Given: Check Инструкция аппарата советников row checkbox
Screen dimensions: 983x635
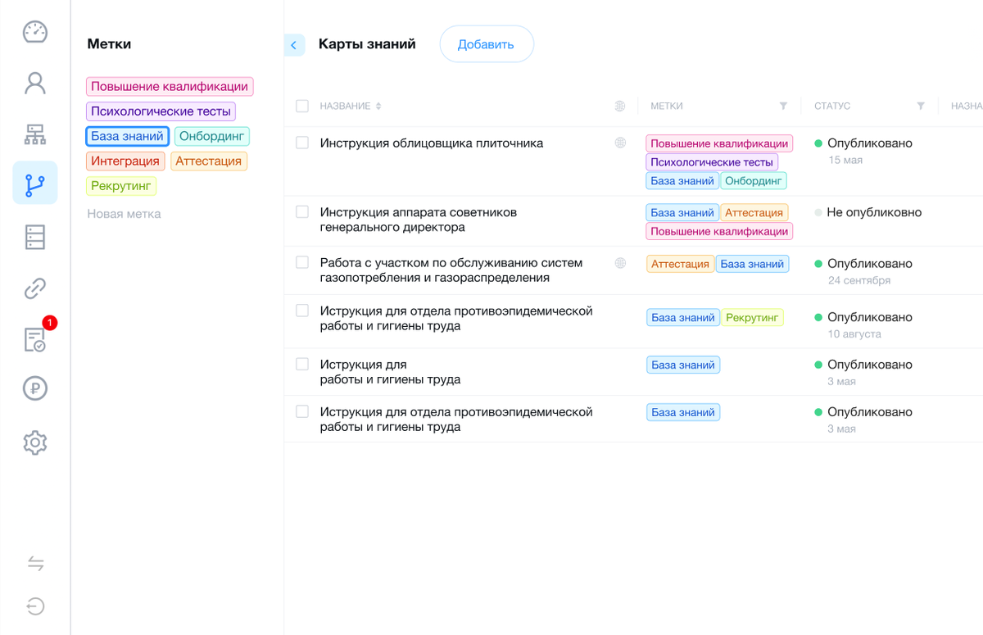Looking at the screenshot, I should 302,212.
